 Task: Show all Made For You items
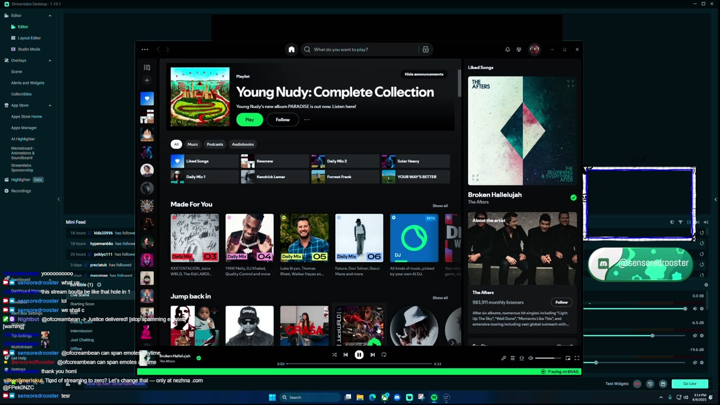(440, 206)
